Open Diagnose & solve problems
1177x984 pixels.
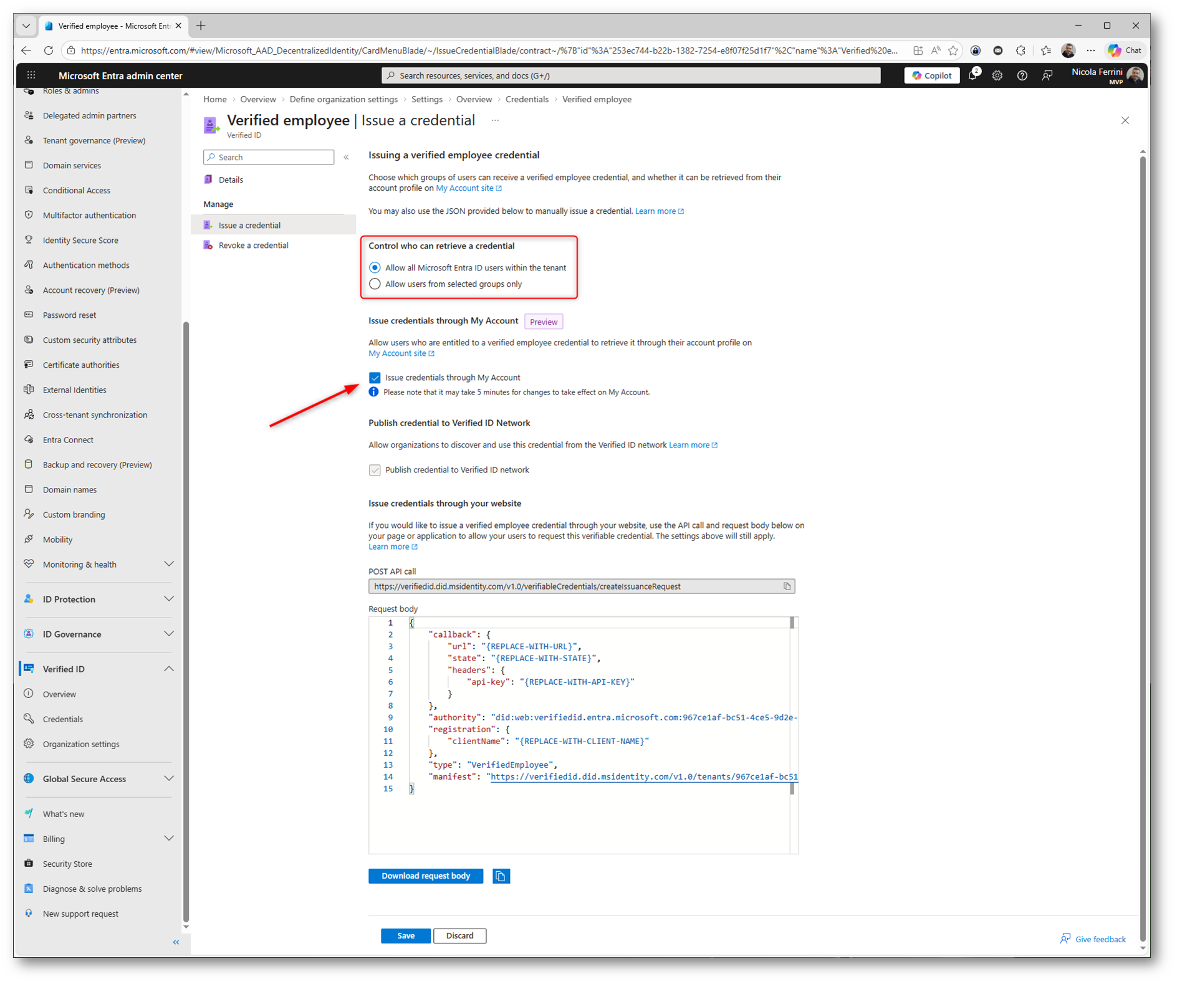(x=92, y=888)
